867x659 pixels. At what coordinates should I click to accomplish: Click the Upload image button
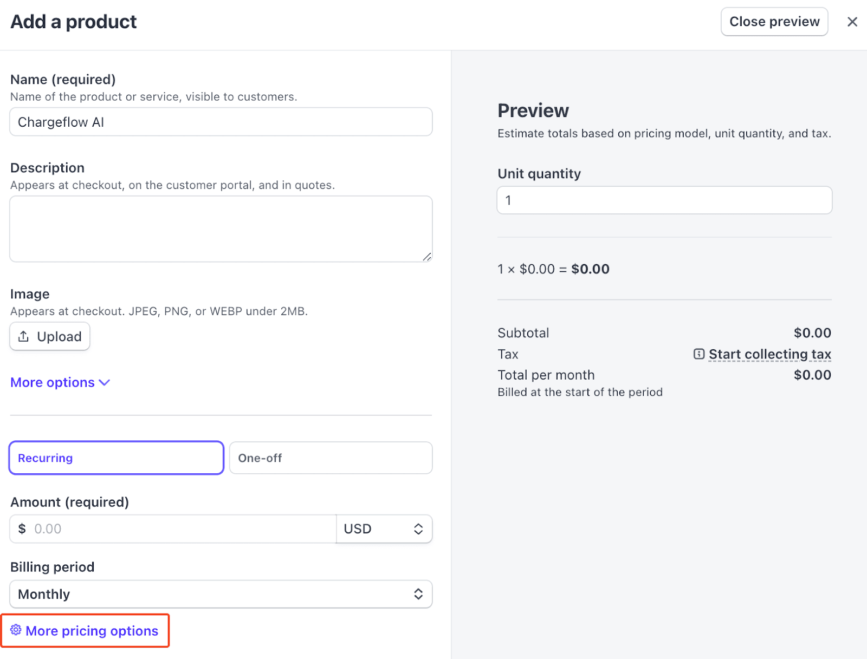pyautogui.click(x=50, y=336)
